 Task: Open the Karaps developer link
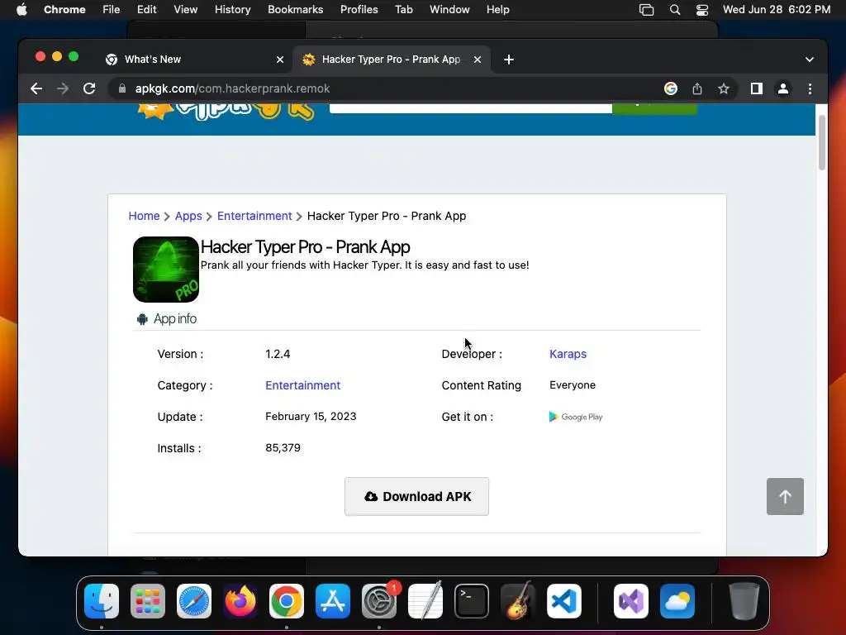click(x=568, y=354)
